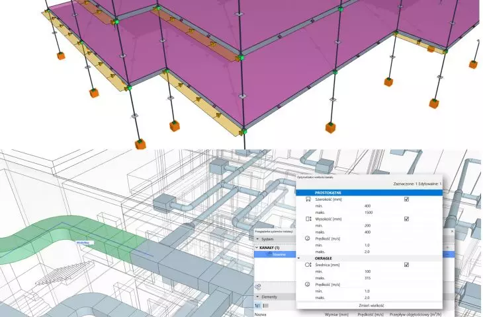This screenshot has height=317, width=483.
Task: Sort by Prędkość [m/s] column header
Action: [x=371, y=314]
